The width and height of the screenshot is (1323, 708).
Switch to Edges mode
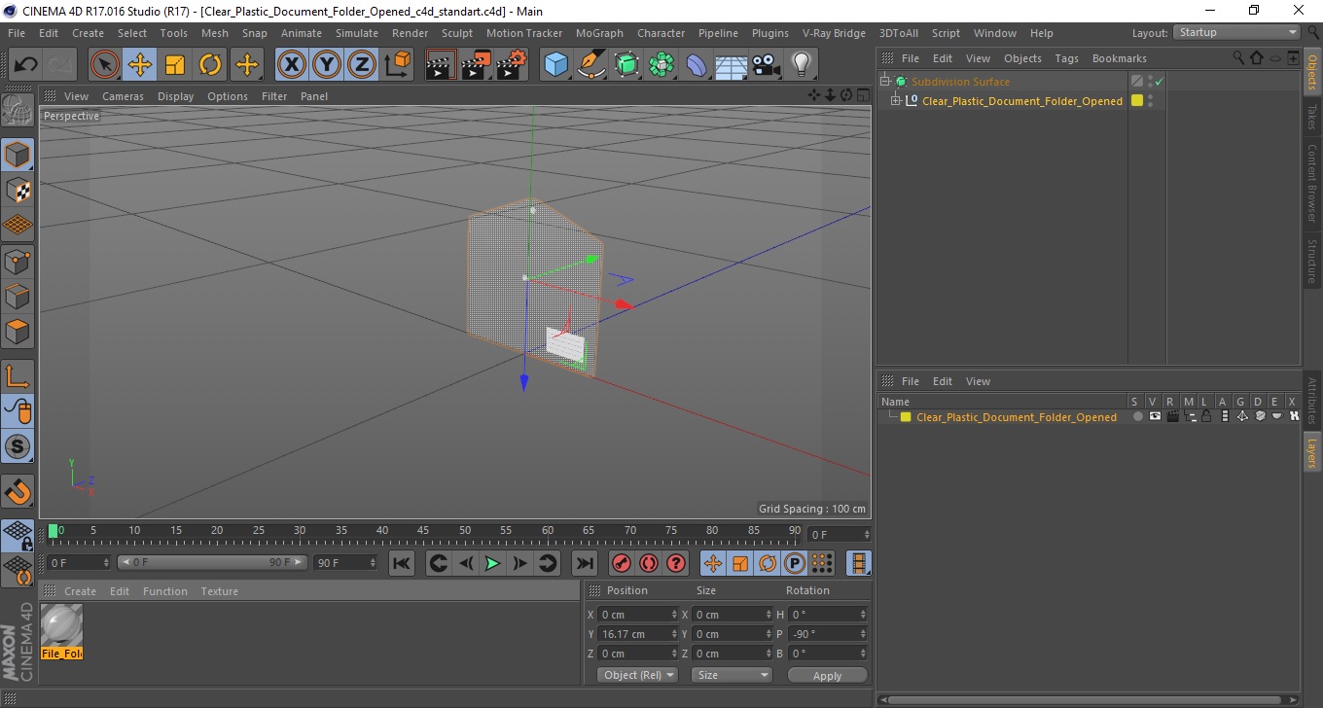(x=18, y=296)
